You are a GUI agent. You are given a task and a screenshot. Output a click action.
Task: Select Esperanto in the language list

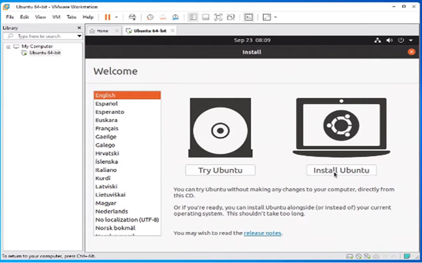pos(127,112)
